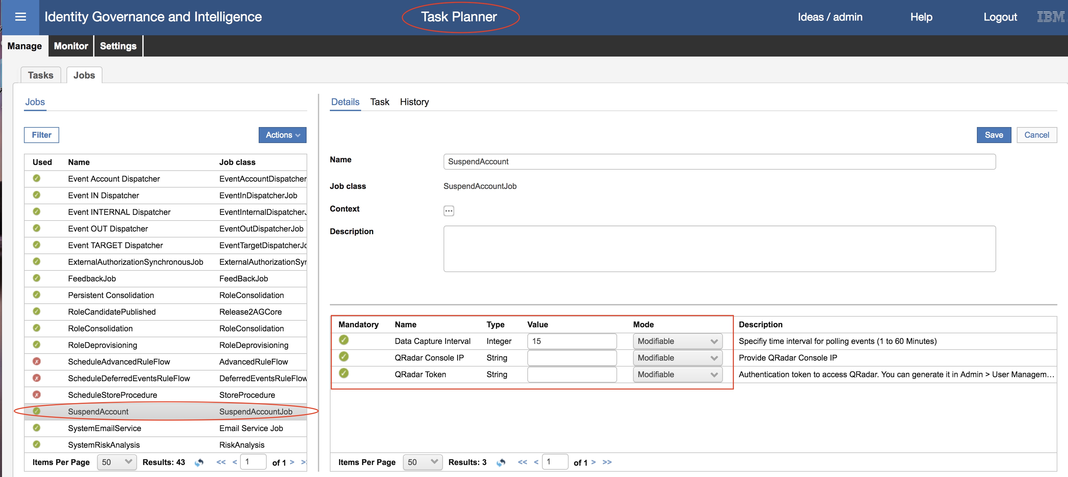Open Jobs Items Per Page dropdown
This screenshot has height=477, width=1068.
(x=116, y=462)
